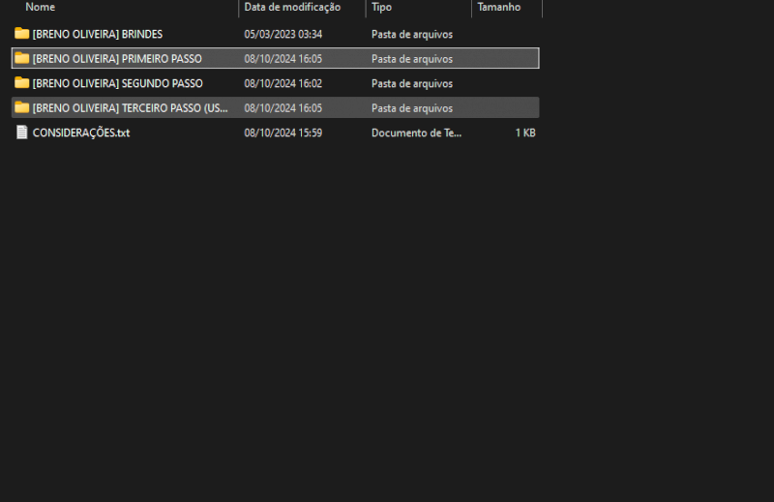Click the TERCEIRO PASSO folder icon
774x502 pixels.
(x=21, y=107)
